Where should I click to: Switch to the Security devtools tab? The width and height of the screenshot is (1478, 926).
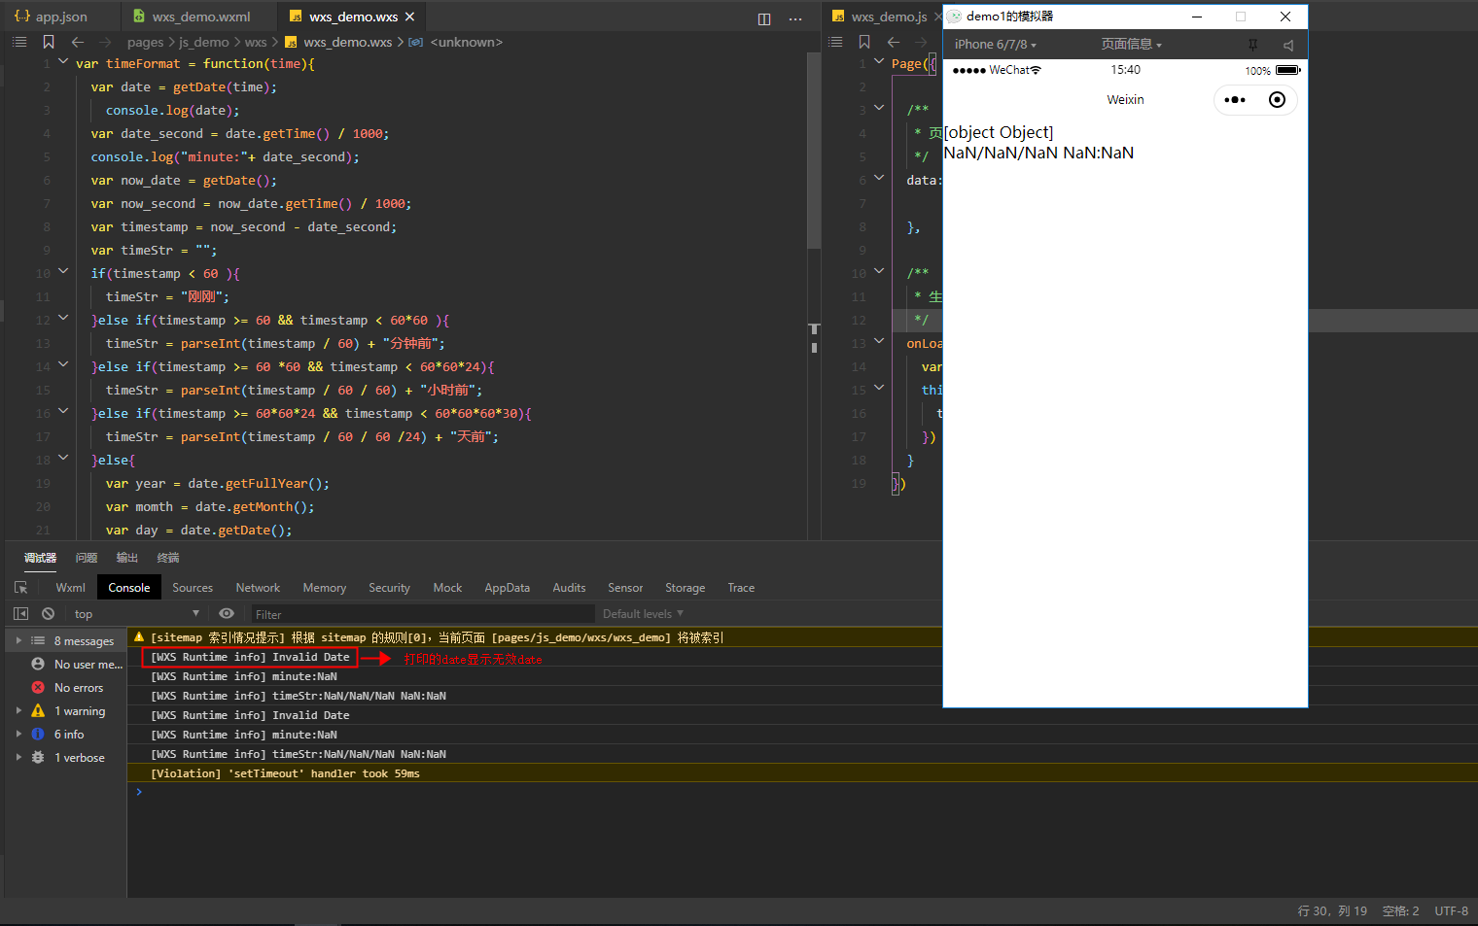(x=389, y=588)
